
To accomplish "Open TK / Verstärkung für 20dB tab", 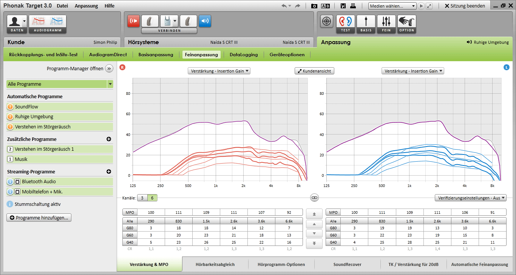I will 414,264.
